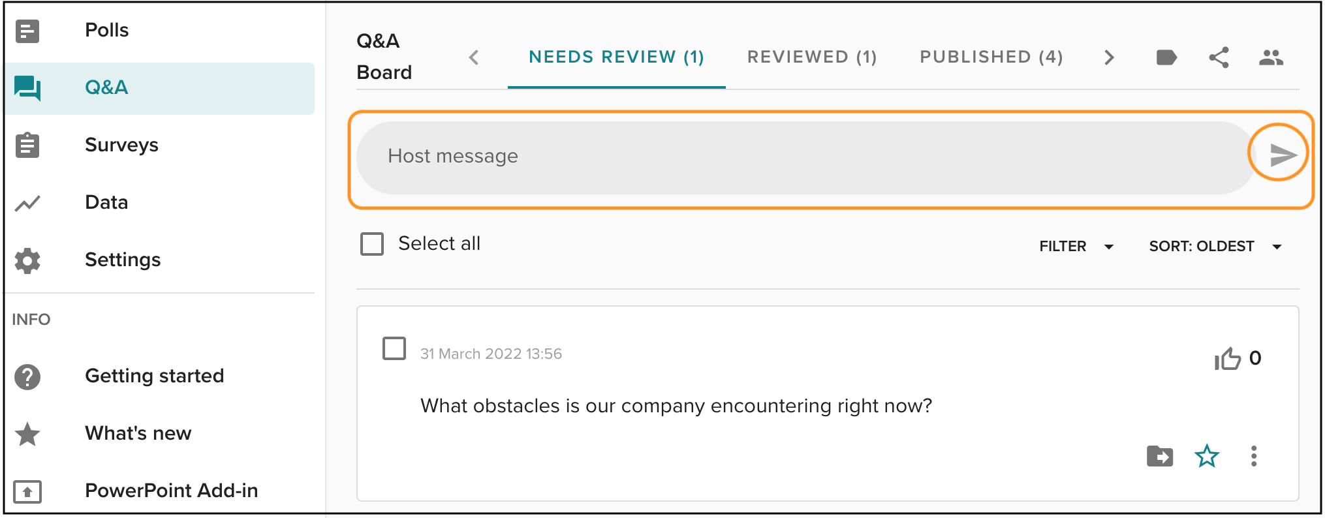Image resolution: width=1325 pixels, height=518 pixels.
Task: Click the share icon in header
Action: tap(1219, 57)
